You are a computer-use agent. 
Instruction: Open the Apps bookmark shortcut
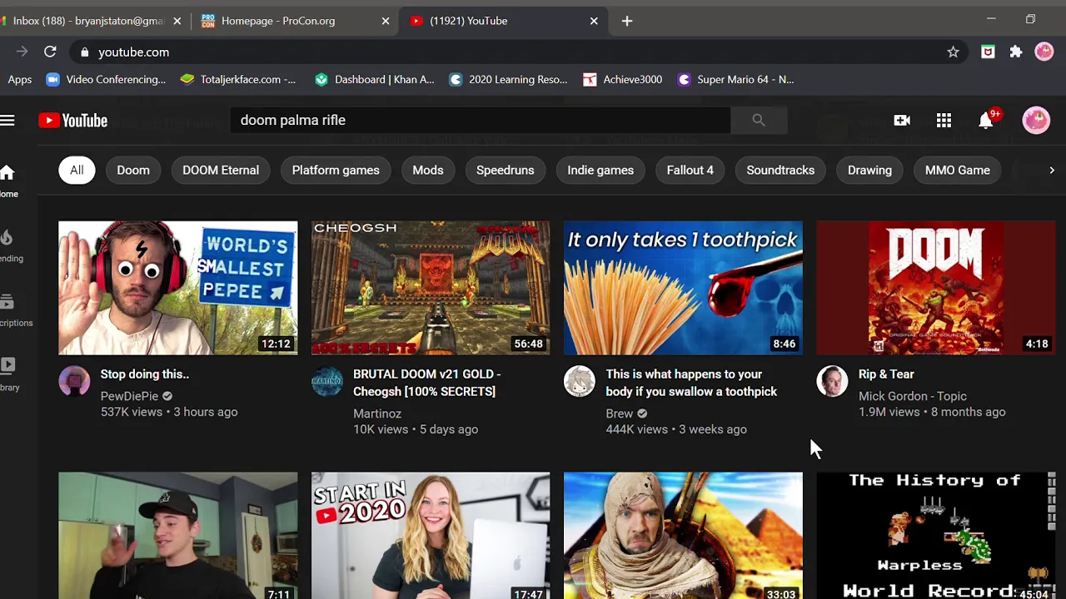19,80
